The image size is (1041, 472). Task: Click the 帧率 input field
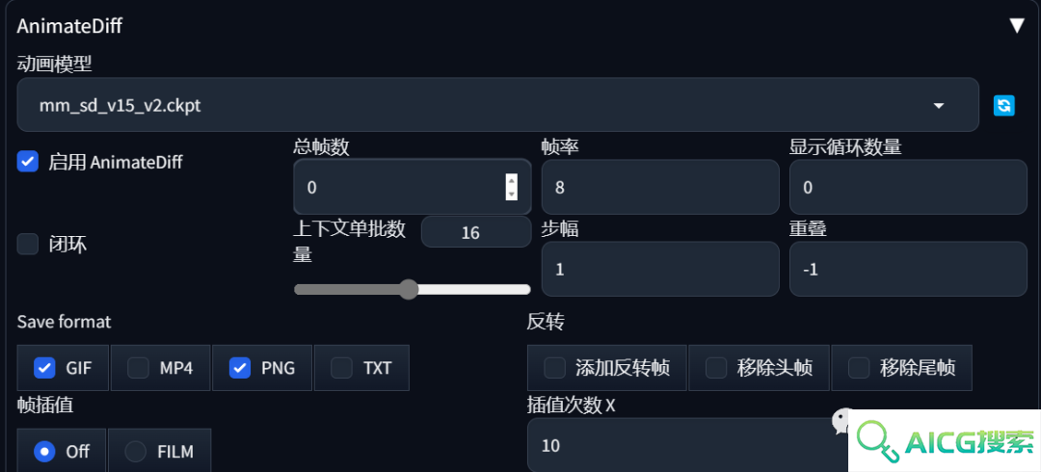pos(660,187)
